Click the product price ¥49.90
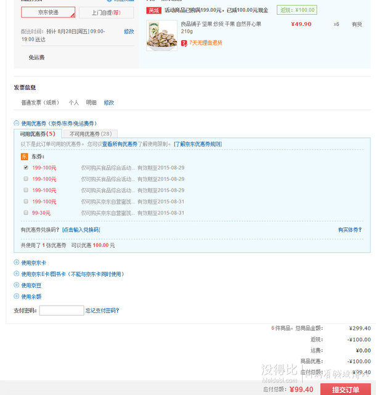 click(301, 24)
